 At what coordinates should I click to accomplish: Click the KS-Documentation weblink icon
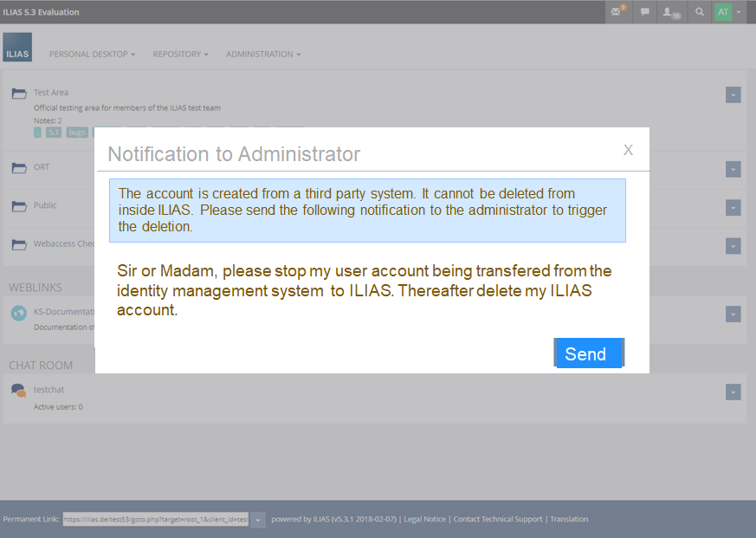(x=19, y=313)
